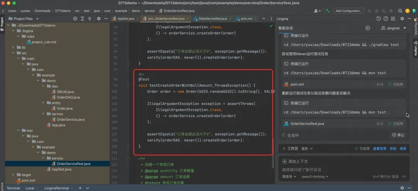Viewport: 418px width, 191px height.
Task: Open the qingmei account dropdown
Action: coord(394,28)
